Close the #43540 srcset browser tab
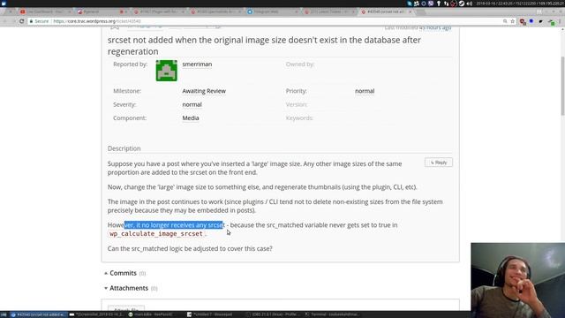This screenshot has height=318, width=565. coord(410,11)
